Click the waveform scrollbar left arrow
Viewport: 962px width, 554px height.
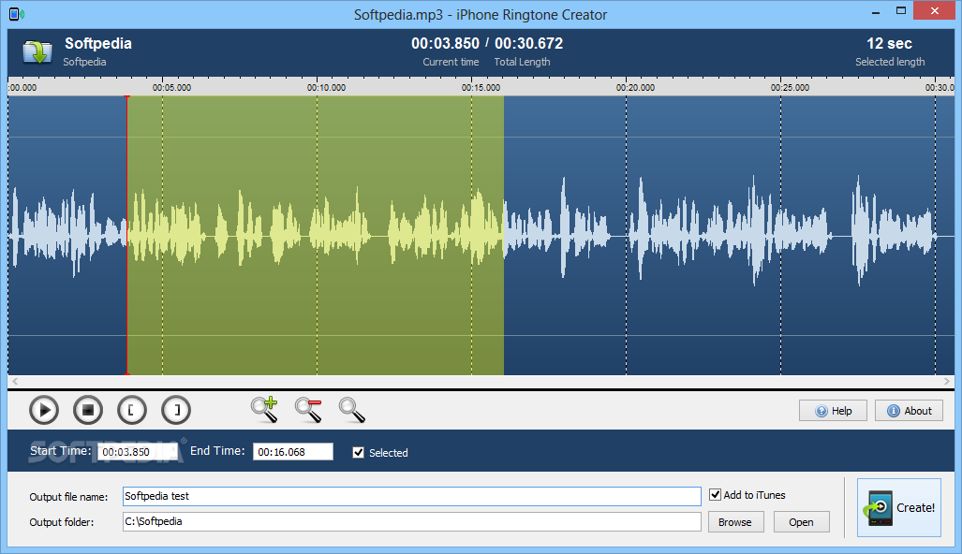[x=15, y=381]
